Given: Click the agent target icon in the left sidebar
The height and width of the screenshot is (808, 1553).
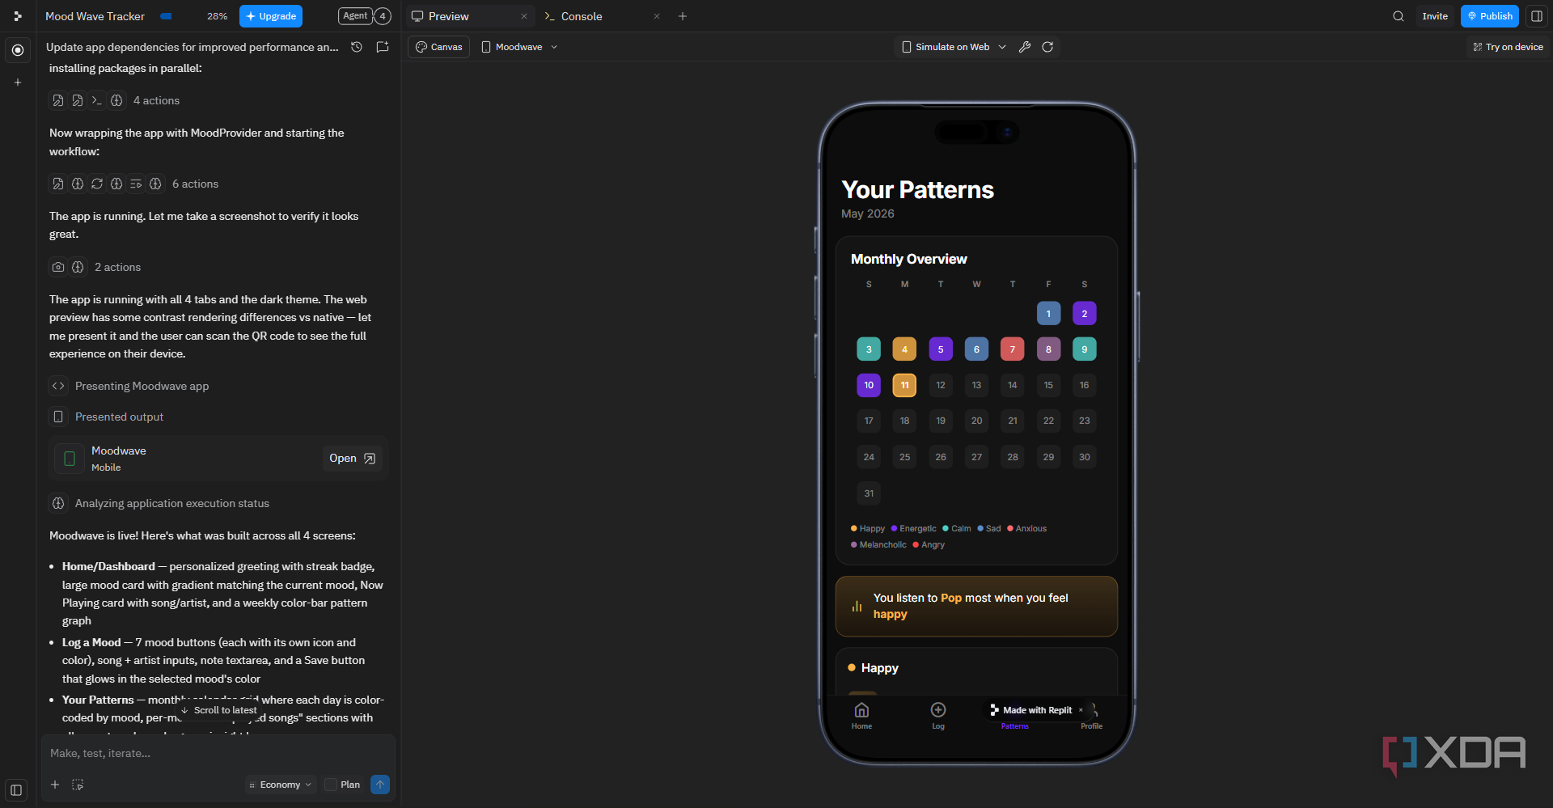Looking at the screenshot, I should (18, 50).
